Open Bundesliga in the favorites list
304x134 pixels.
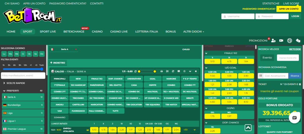[23, 105]
